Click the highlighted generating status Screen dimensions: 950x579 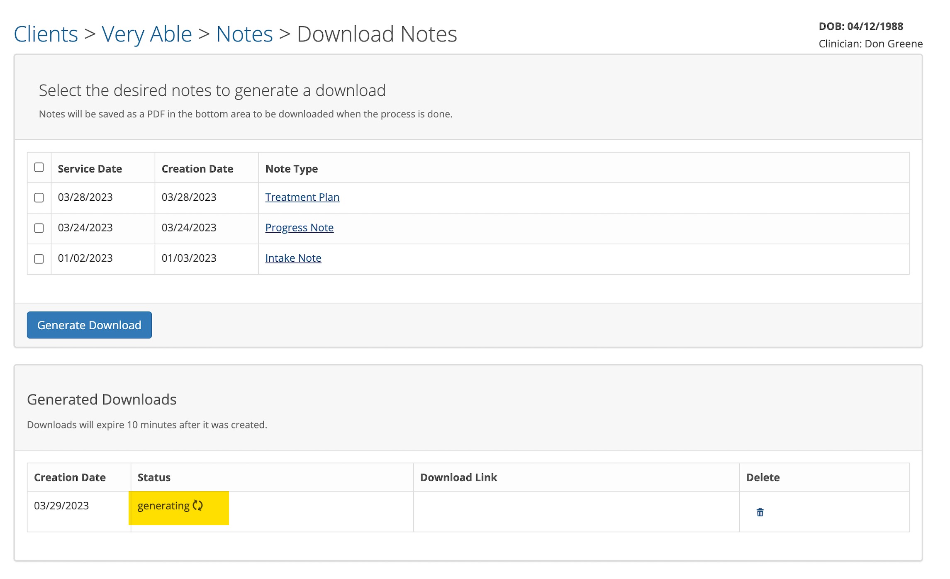click(163, 506)
